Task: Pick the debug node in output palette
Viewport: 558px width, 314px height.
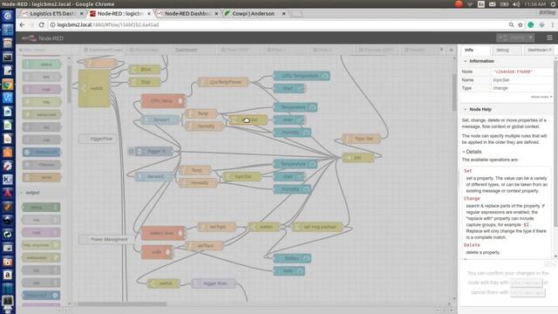Action: pyautogui.click(x=41, y=208)
